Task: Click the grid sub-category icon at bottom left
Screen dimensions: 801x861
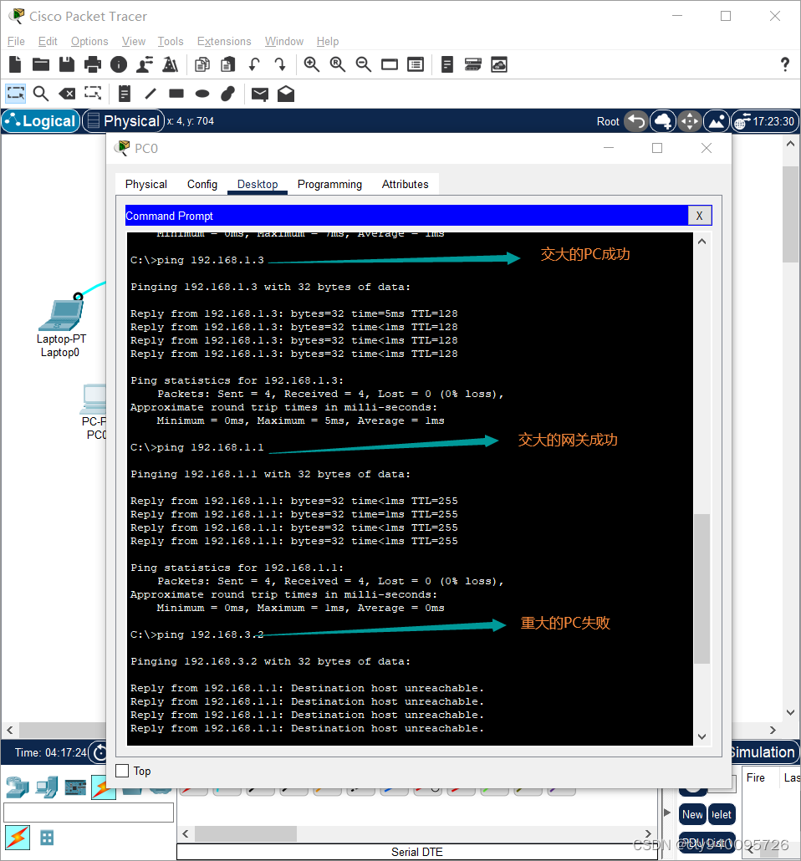Action: (x=48, y=838)
